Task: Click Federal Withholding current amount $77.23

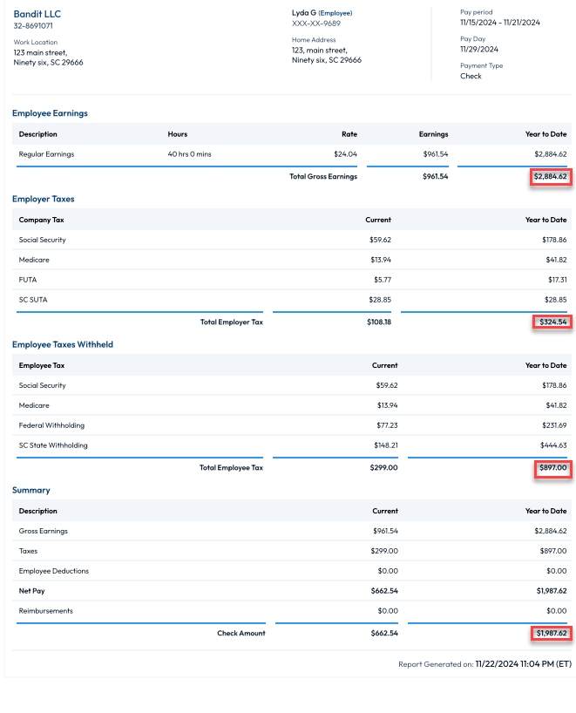Action: (387, 425)
